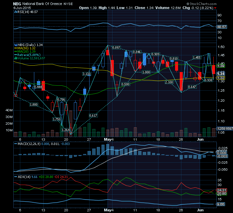Click the 0.444 retracement label
The image size is (233, 213).
coord(38,87)
